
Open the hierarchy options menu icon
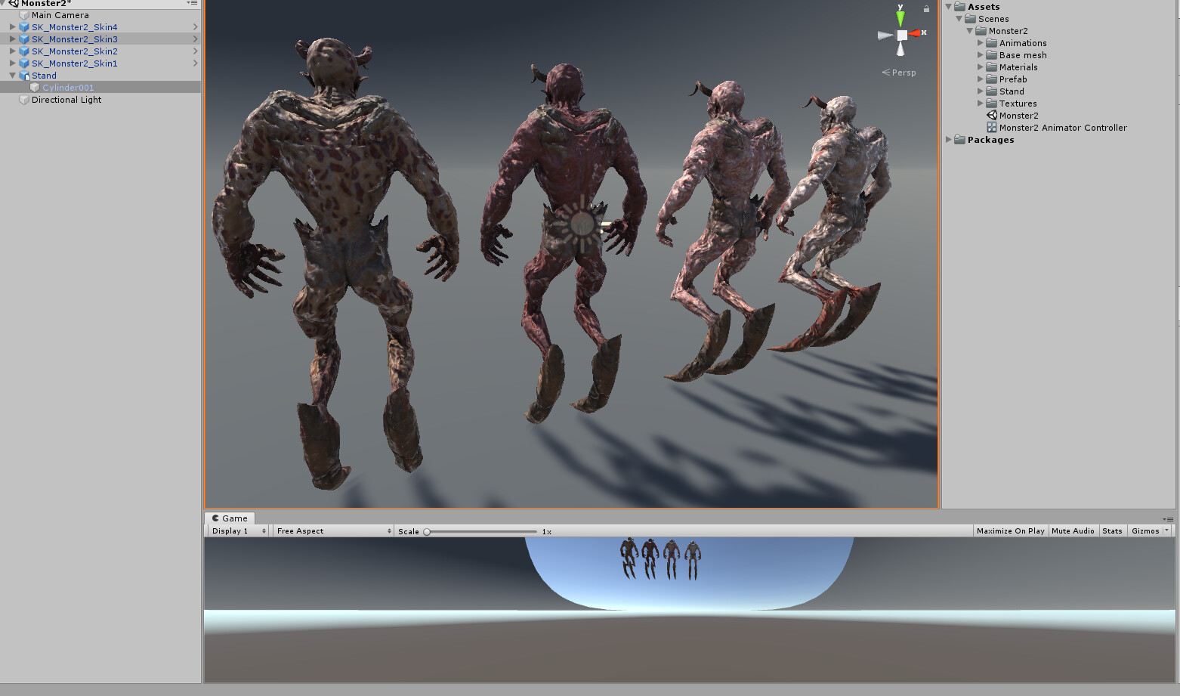[x=193, y=3]
